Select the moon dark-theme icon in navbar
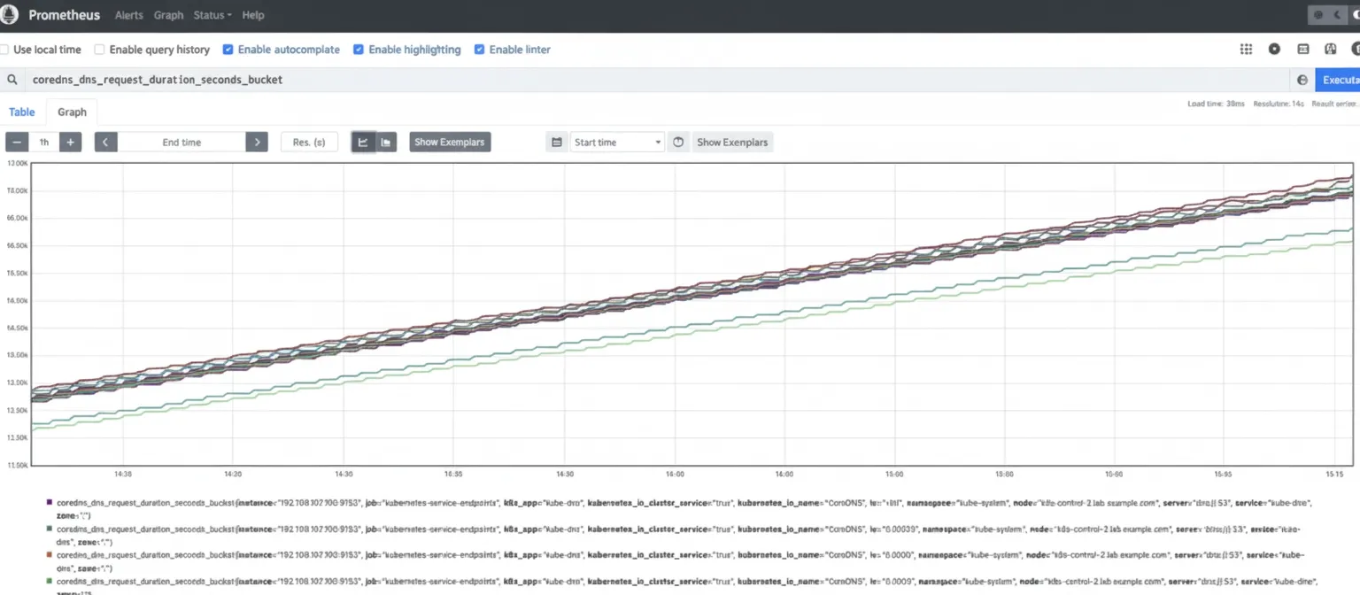The width and height of the screenshot is (1360, 595). coord(1337,15)
